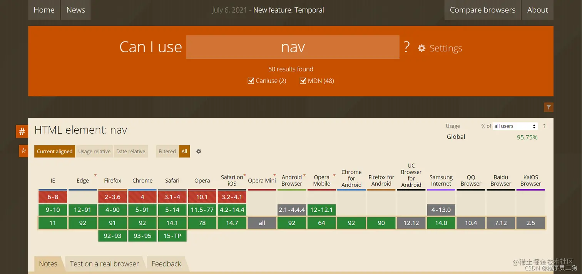Click the Settings gear icon
582x274 pixels.
tap(421, 48)
